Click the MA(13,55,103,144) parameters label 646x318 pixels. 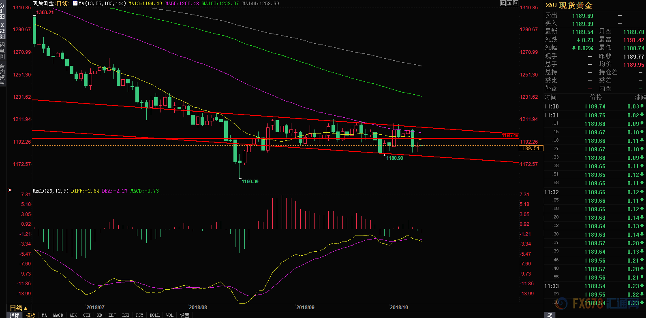tap(102, 3)
